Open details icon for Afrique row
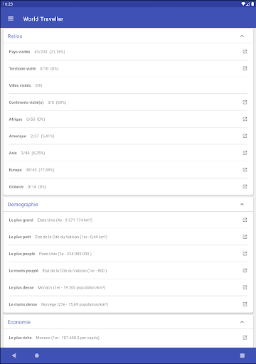The height and width of the screenshot is (364, 256). [x=245, y=119]
